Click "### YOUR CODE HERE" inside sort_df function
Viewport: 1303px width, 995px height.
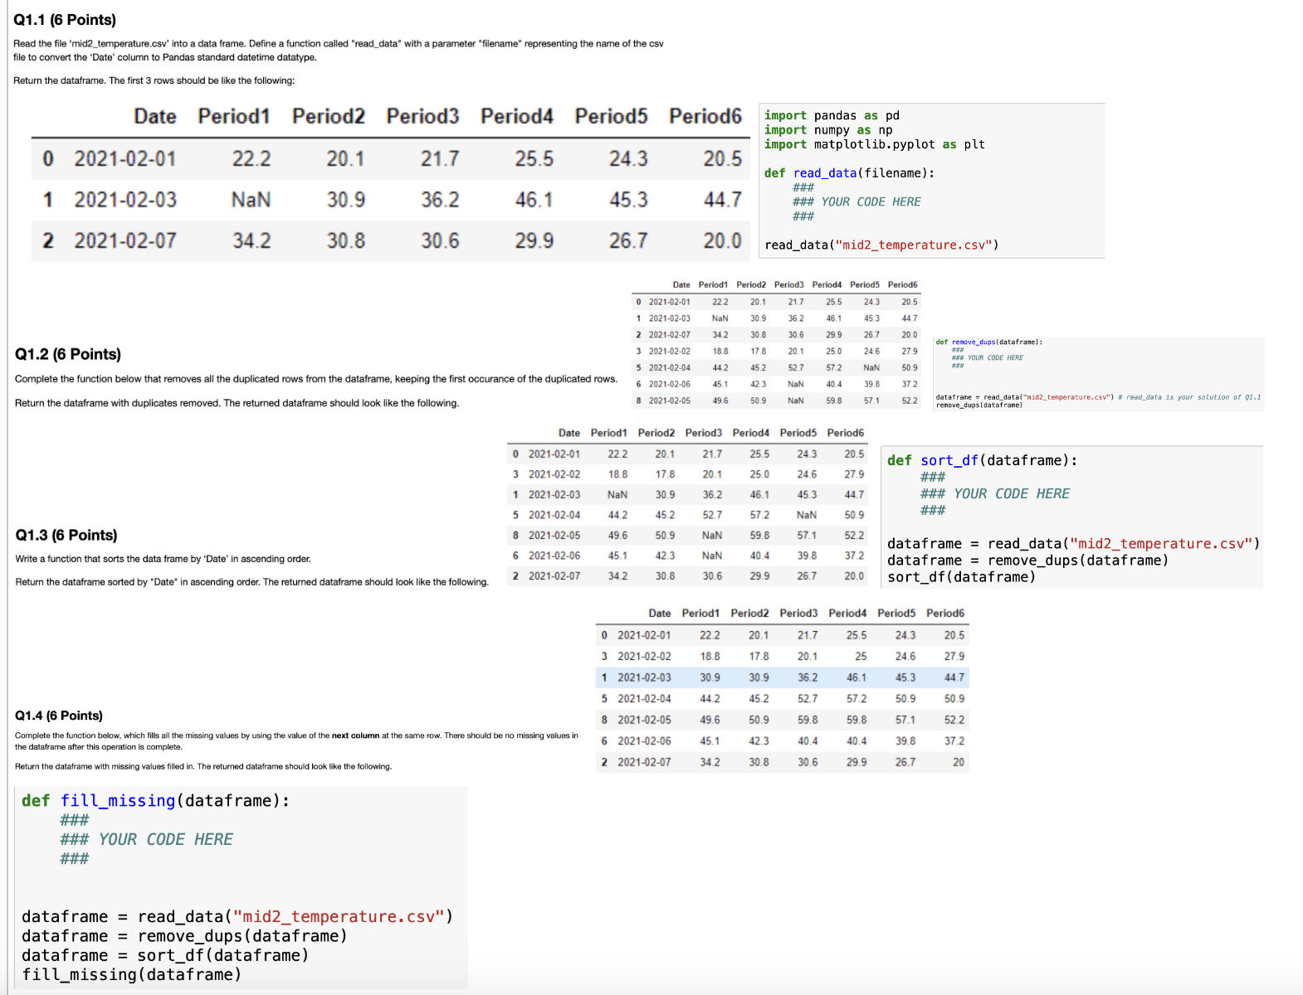[x=995, y=493]
